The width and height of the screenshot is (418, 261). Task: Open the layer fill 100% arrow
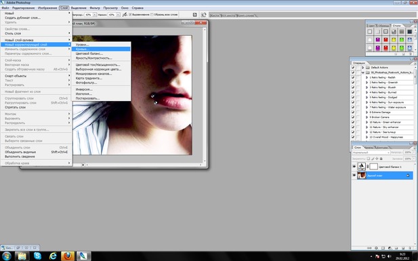coord(414,159)
